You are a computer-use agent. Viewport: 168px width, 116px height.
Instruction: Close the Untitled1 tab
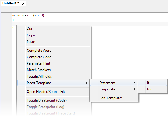pyautogui.click(x=23, y=4)
